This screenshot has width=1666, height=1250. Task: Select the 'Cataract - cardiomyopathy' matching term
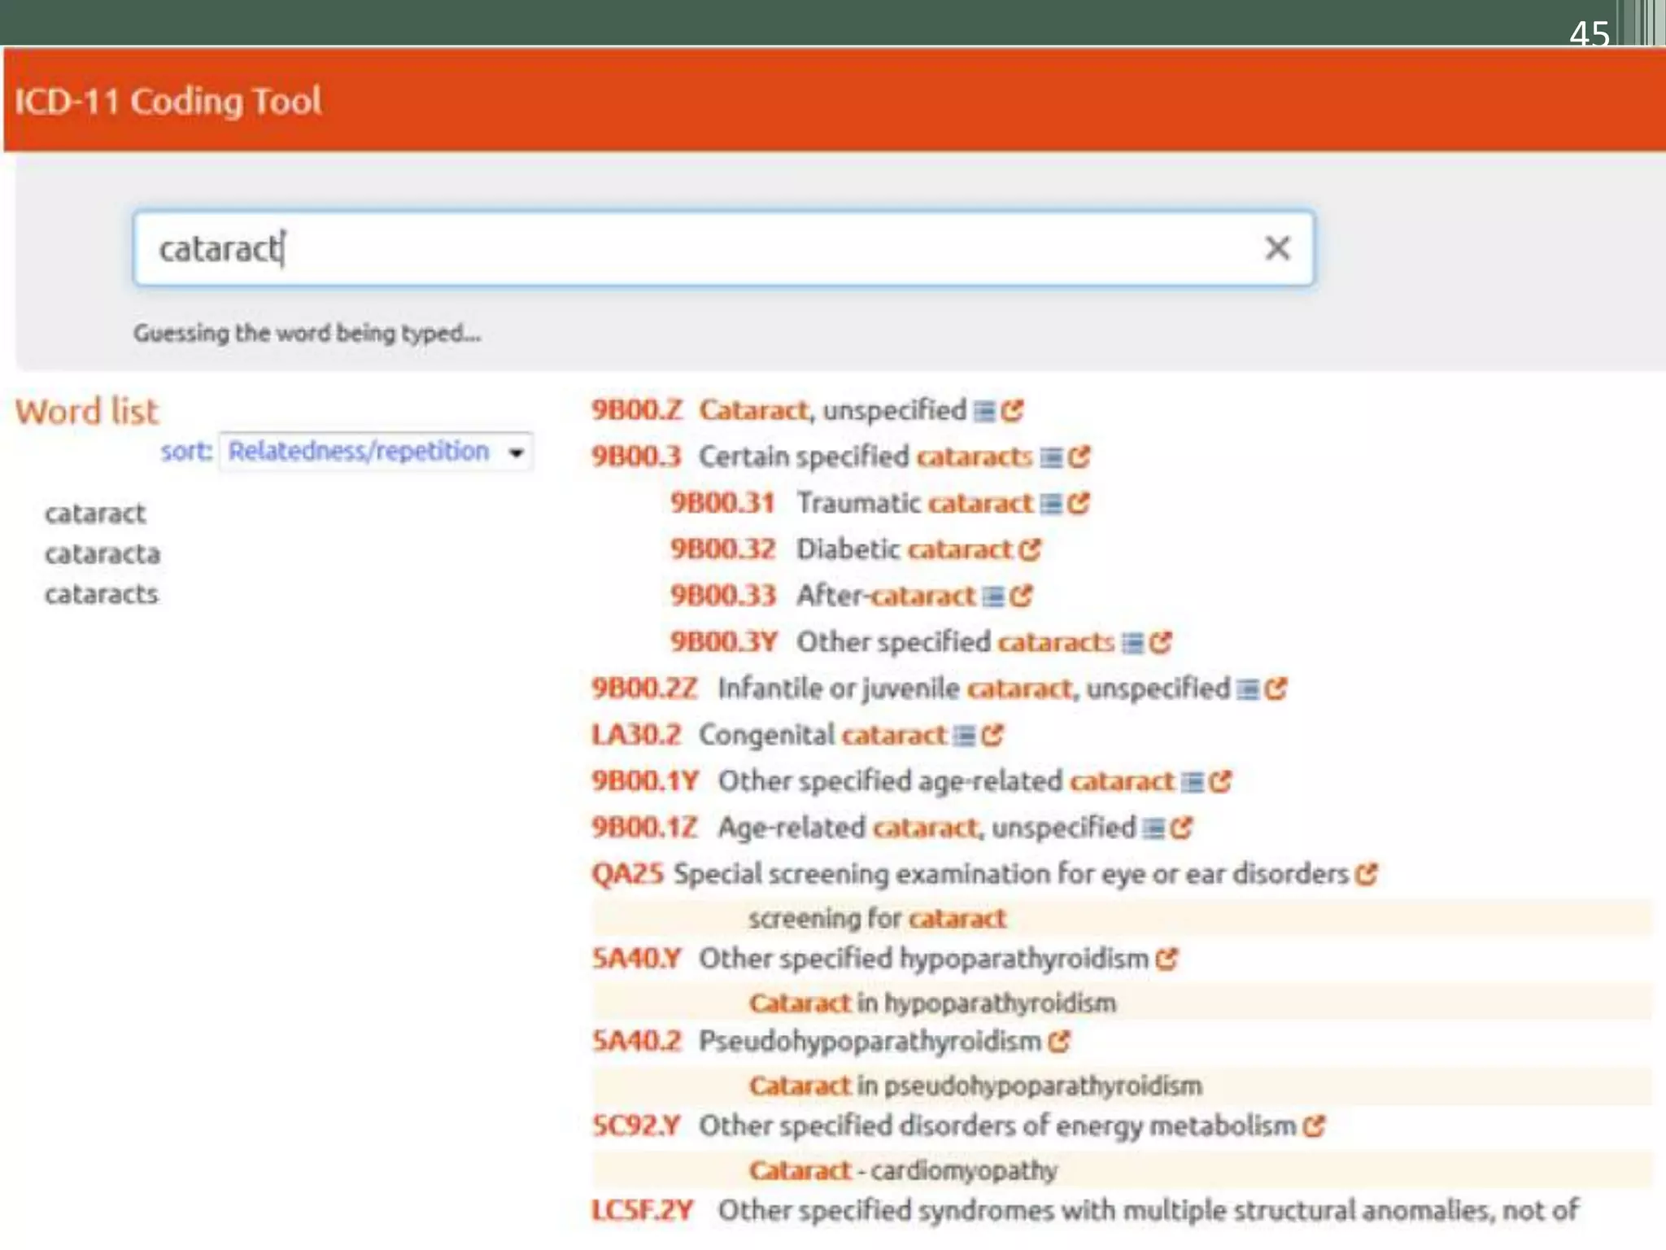point(903,1170)
